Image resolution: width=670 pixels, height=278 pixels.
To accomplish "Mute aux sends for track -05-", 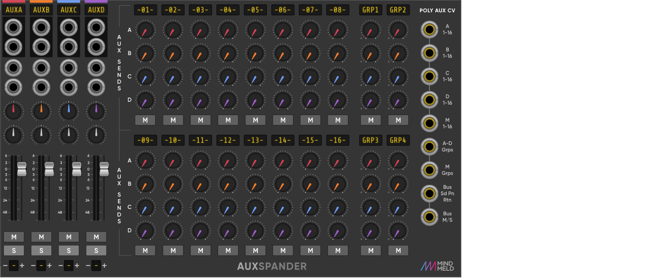I will point(255,120).
